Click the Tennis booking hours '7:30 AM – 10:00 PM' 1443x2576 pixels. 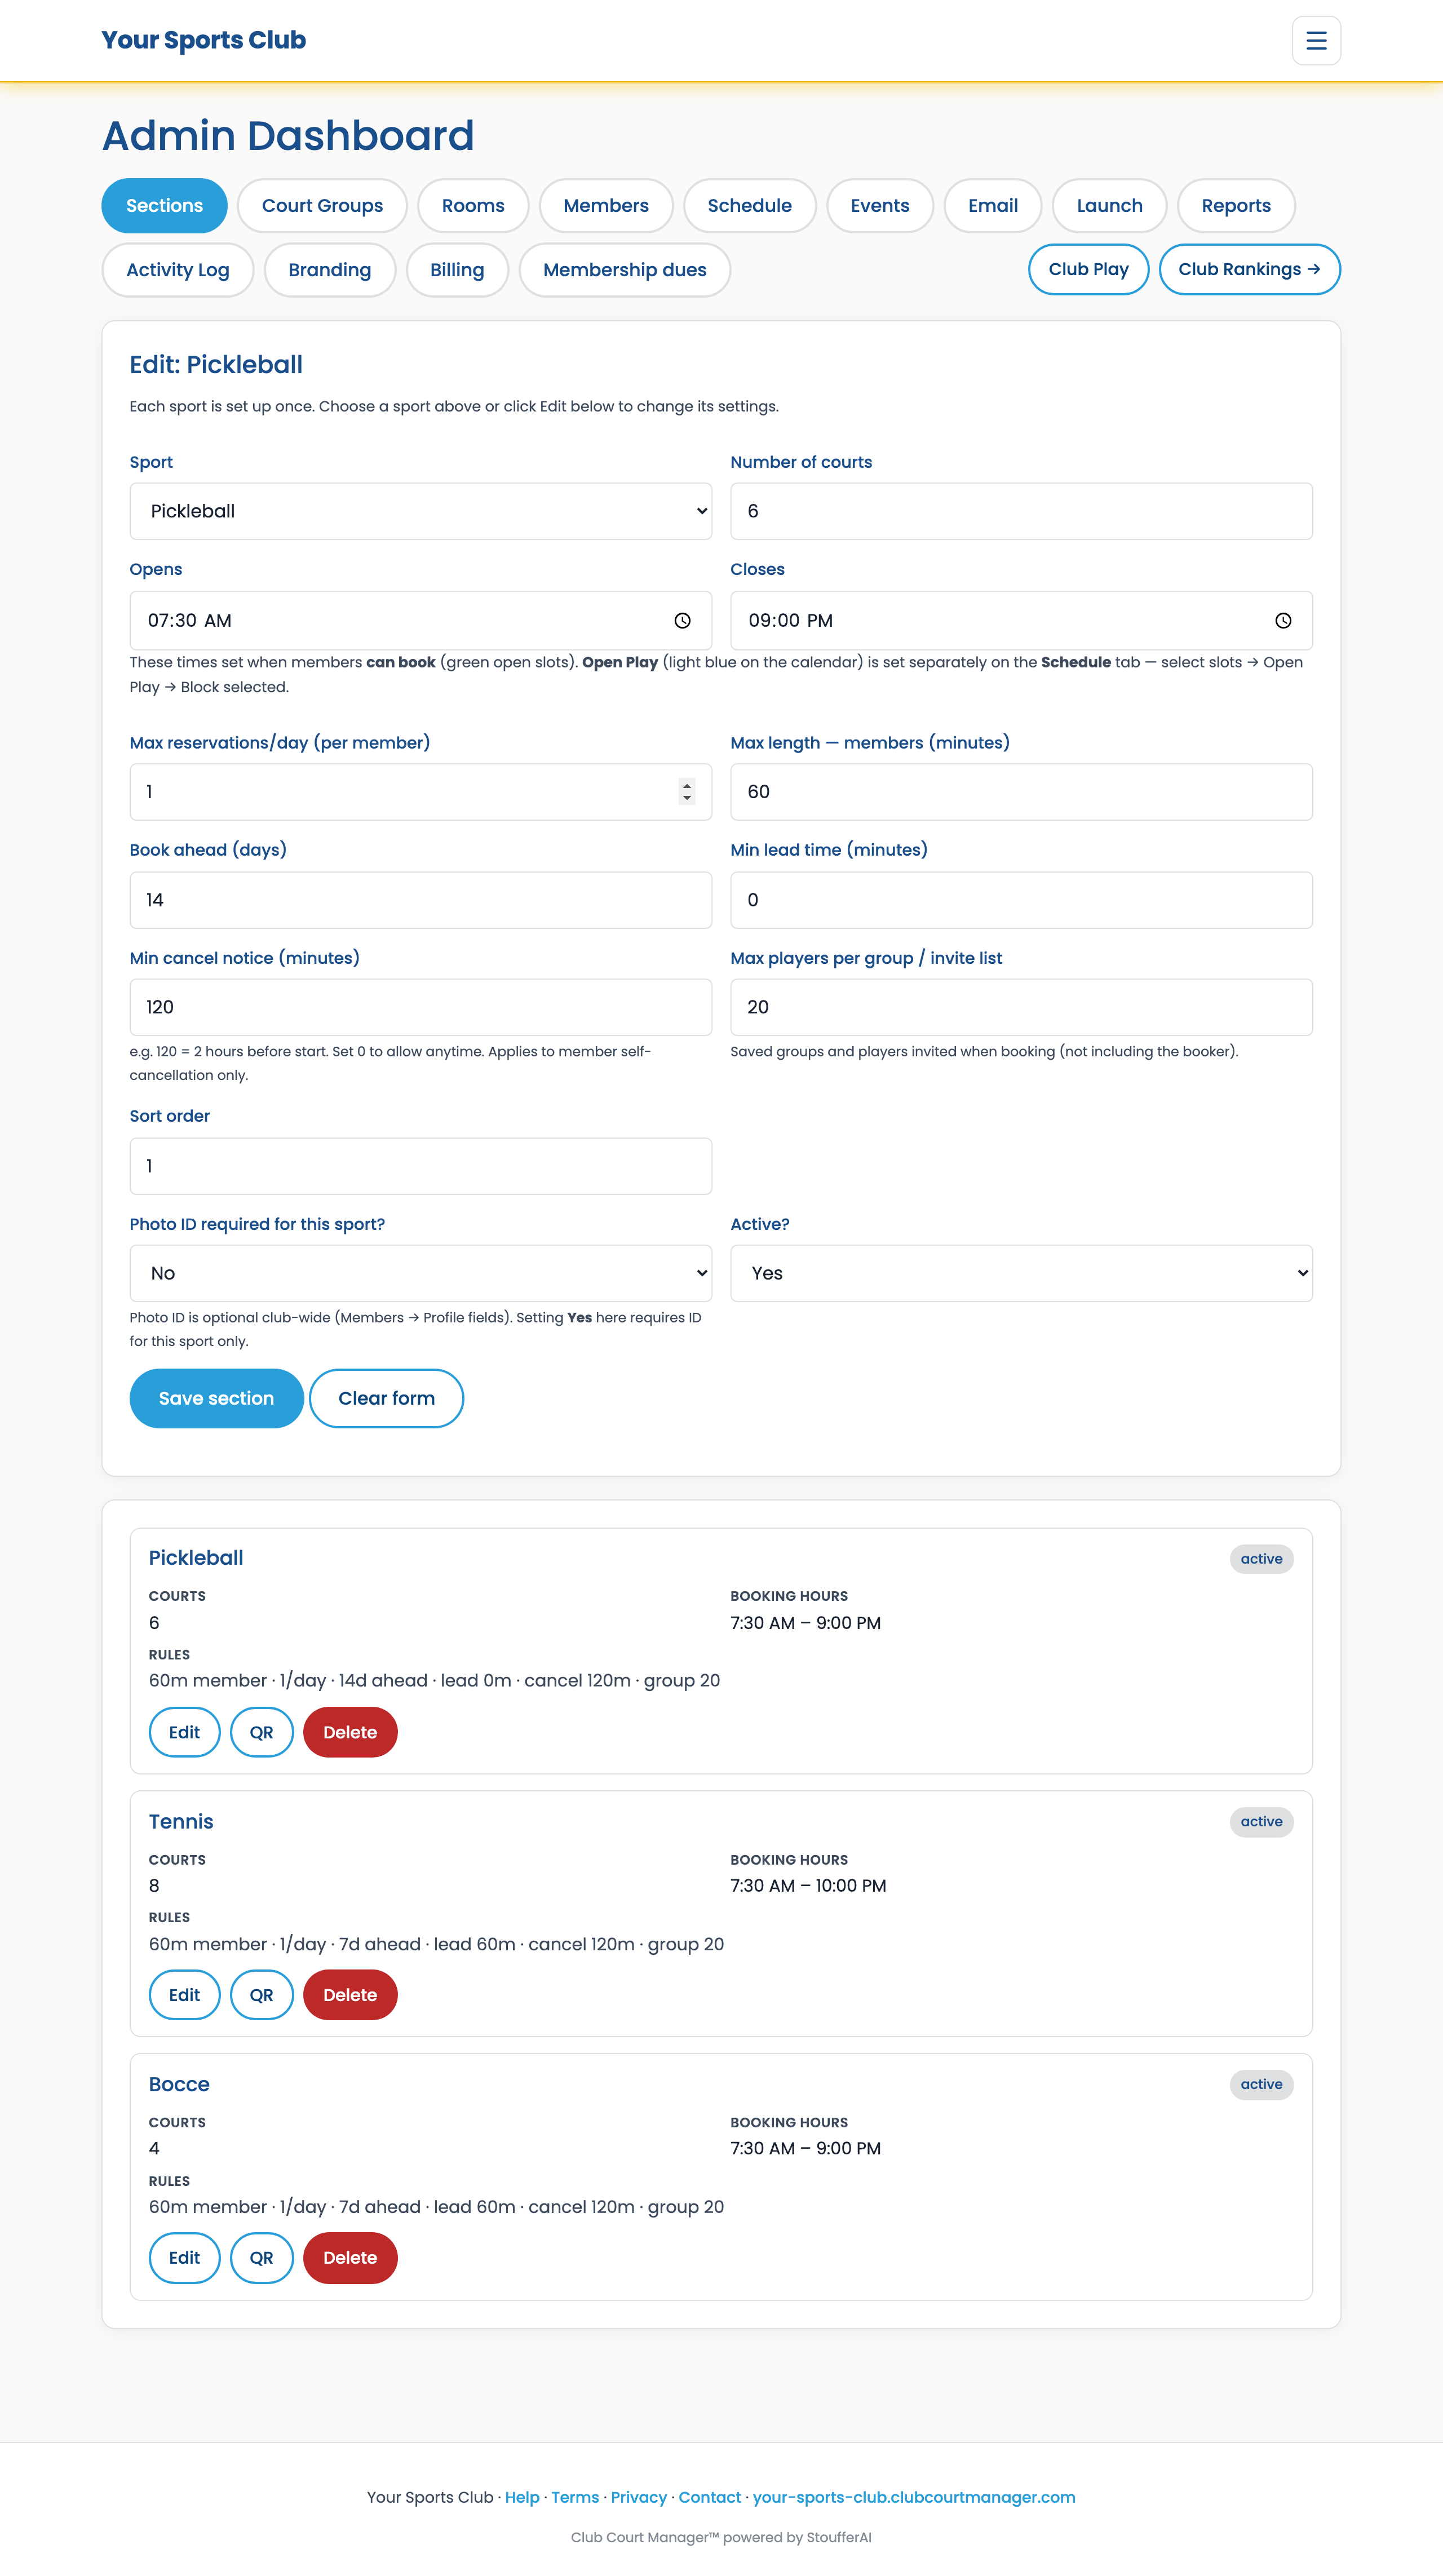[808, 1886]
